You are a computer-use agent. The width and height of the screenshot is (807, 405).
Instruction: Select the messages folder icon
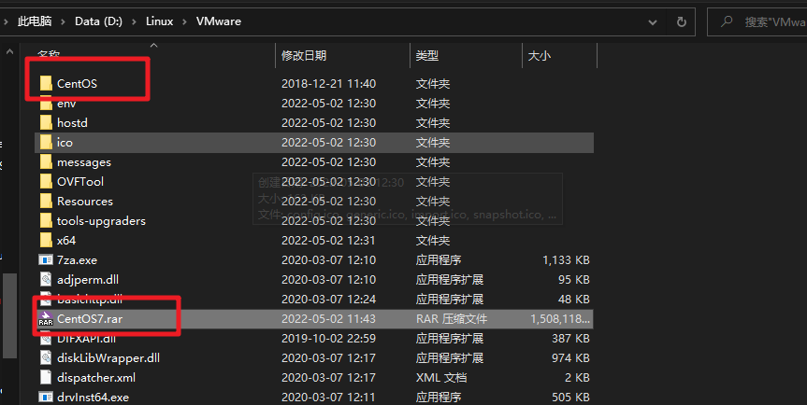point(46,161)
